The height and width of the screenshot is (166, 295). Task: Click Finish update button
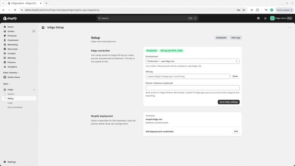[x=284, y=10]
